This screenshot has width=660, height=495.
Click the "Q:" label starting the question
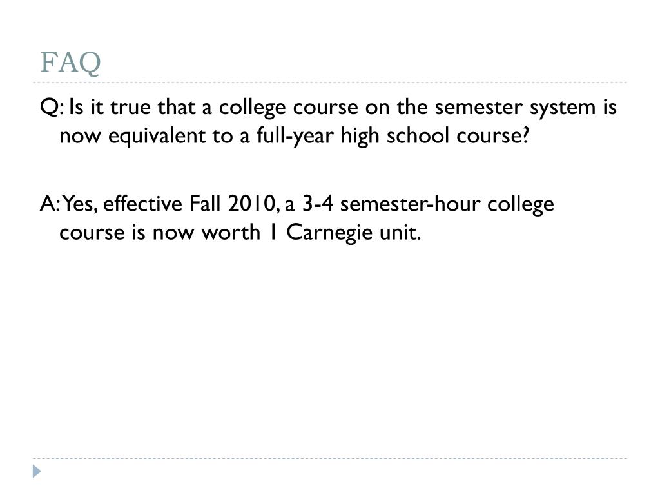point(52,107)
